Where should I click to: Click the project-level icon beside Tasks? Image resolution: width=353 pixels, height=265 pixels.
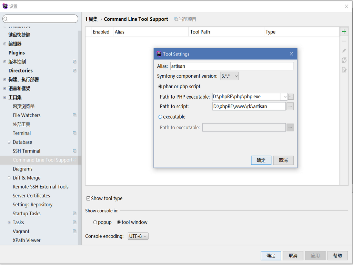pos(74,223)
